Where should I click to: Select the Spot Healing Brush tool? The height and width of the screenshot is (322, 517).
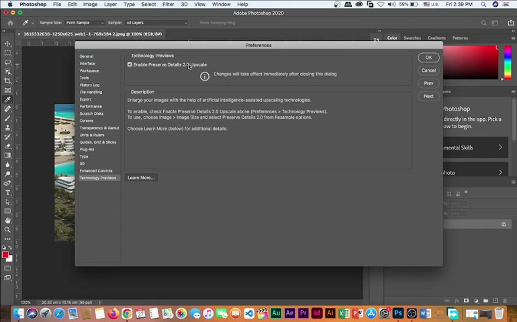point(7,109)
